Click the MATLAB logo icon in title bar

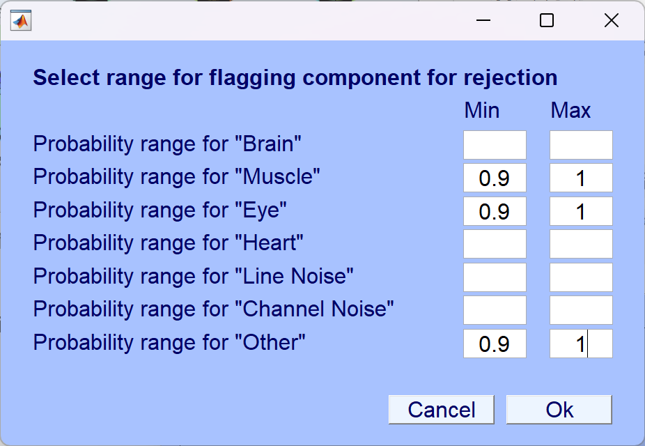tap(21, 20)
